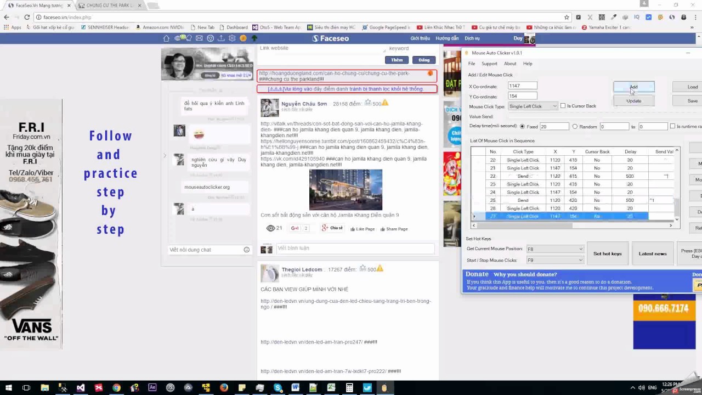Toggle the Is runtime random checkbox

tap(672, 127)
